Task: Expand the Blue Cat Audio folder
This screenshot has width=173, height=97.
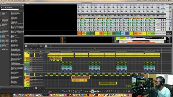Action: (10, 70)
